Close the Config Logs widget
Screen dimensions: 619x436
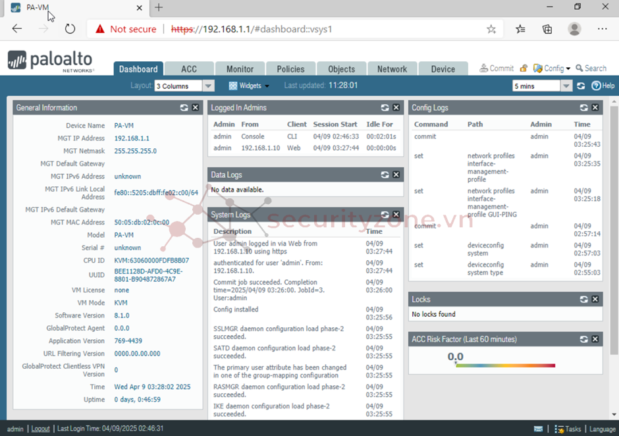(x=595, y=107)
